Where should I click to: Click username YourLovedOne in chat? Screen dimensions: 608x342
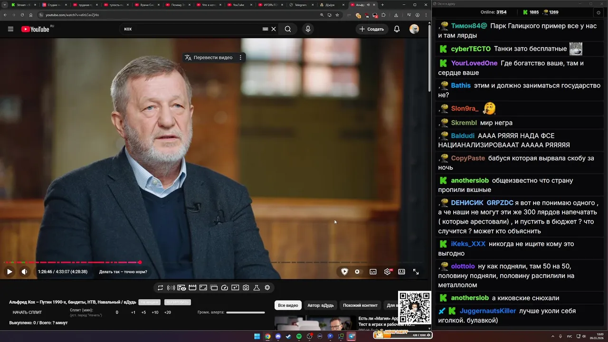[x=474, y=63]
